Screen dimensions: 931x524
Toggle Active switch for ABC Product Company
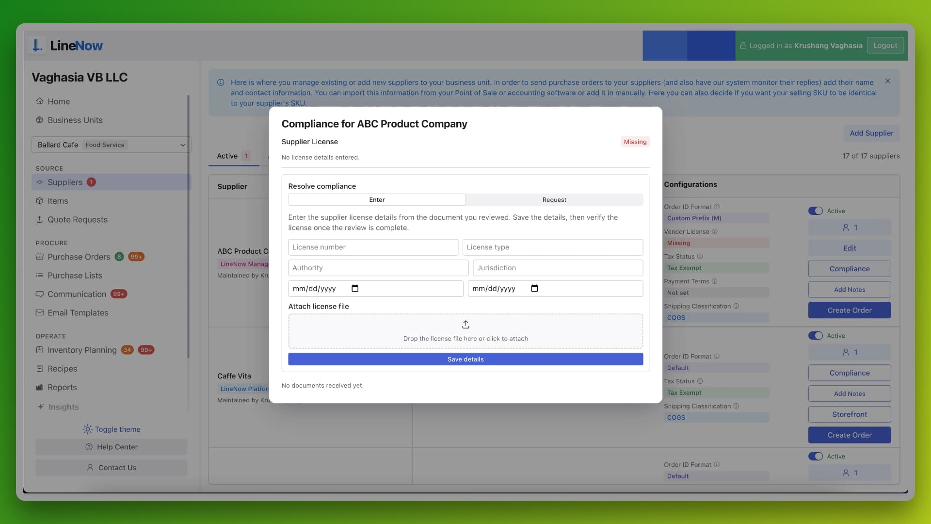(x=816, y=211)
